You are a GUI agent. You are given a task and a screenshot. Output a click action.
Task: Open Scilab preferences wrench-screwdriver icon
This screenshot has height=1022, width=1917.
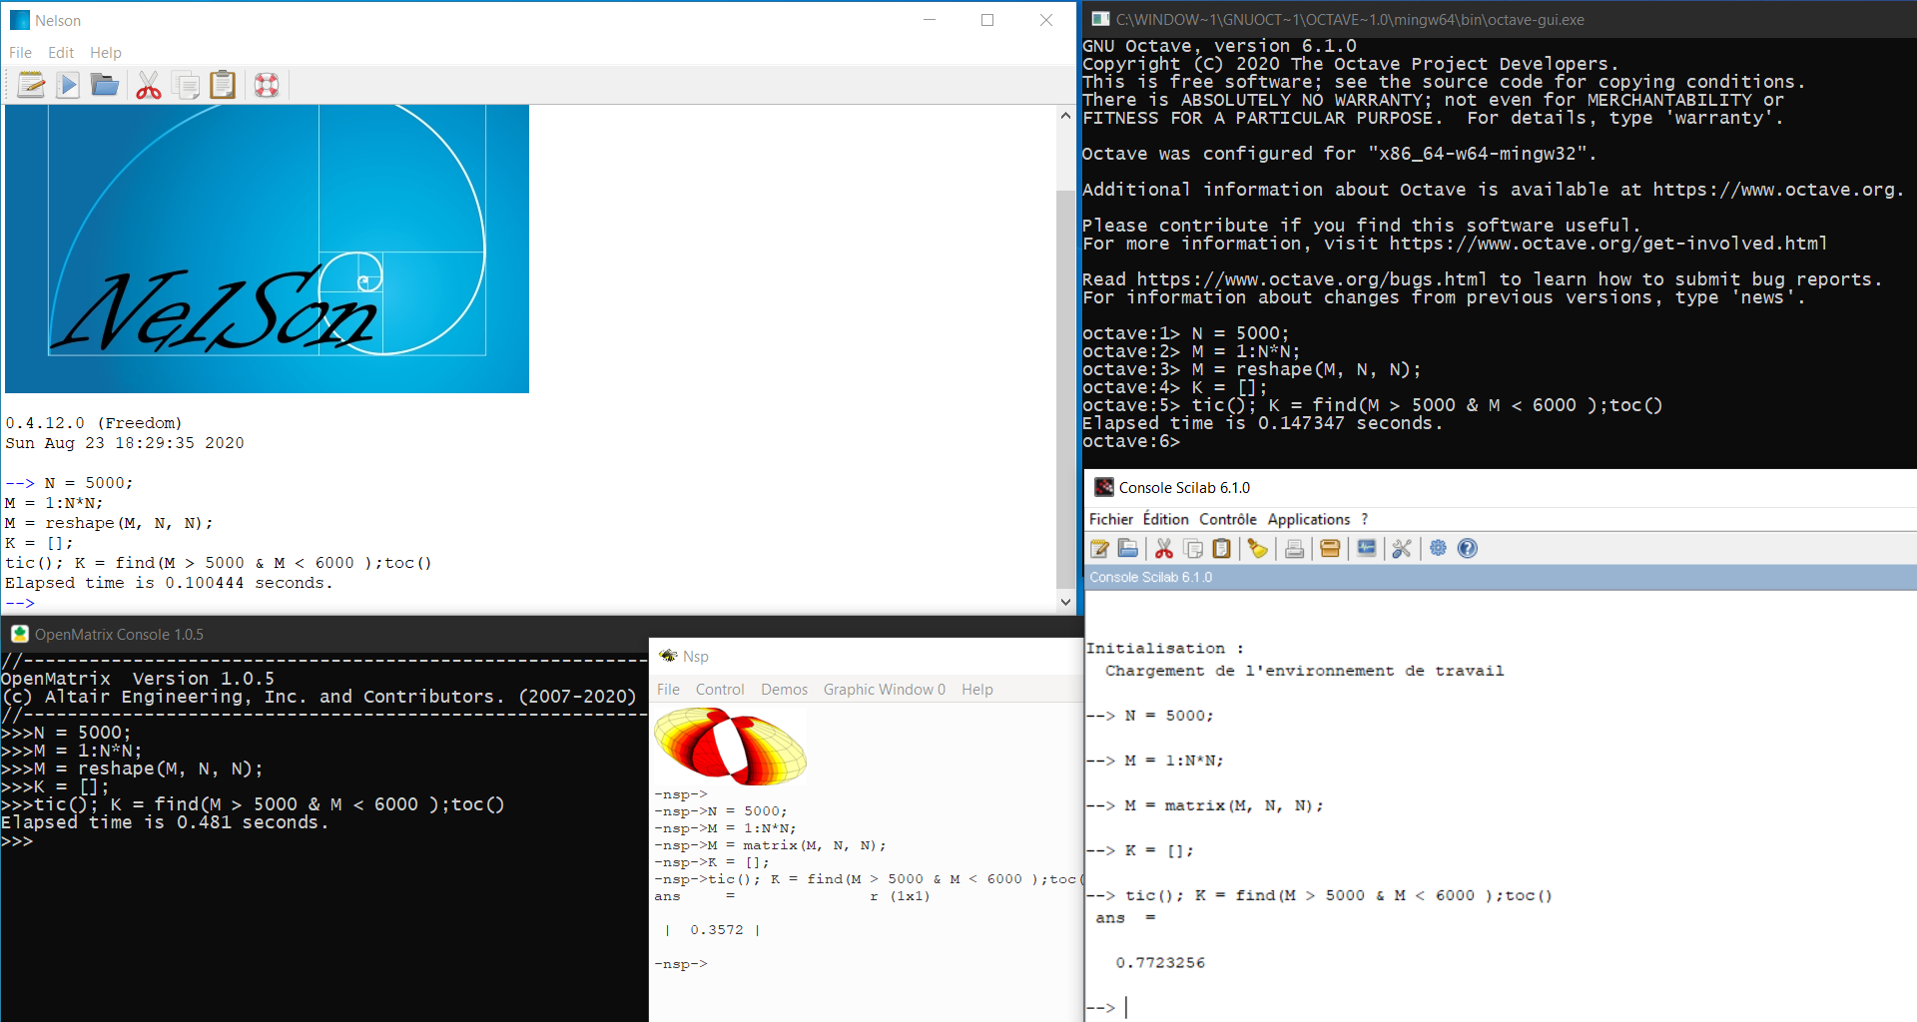click(1402, 548)
